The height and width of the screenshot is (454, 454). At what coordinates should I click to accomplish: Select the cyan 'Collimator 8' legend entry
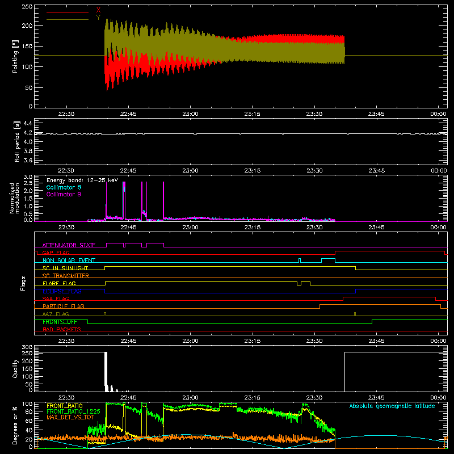[64, 187]
